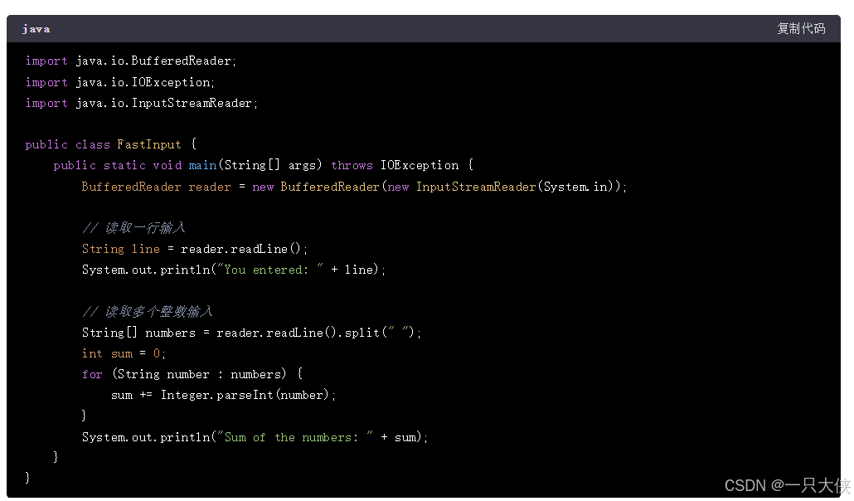Select the FastInput class name
This screenshot has width=854, height=501.
[149, 143]
